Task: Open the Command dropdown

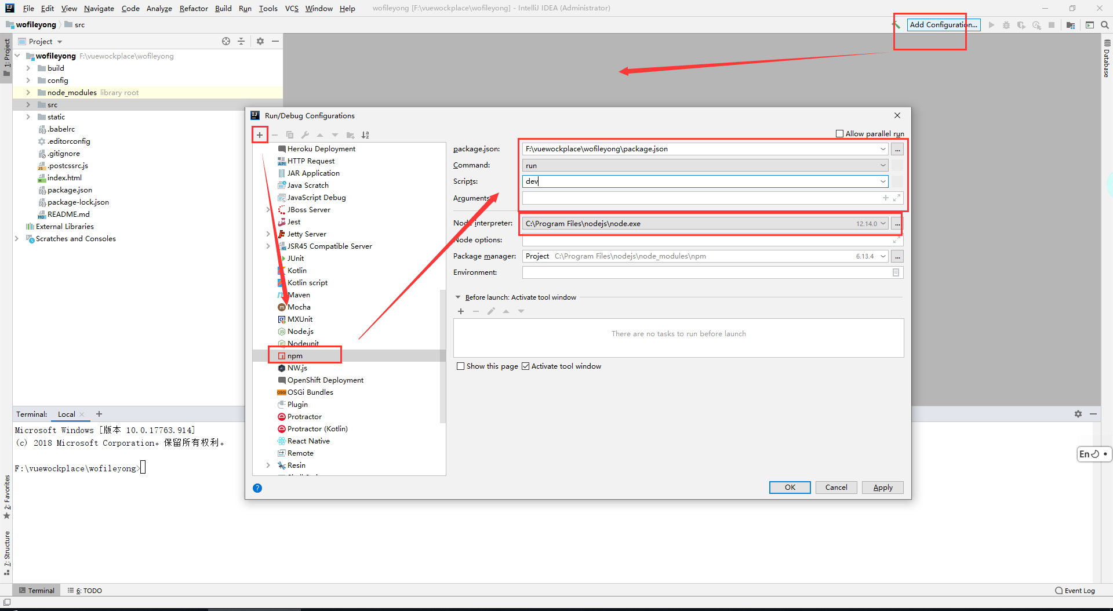Action: click(x=883, y=166)
